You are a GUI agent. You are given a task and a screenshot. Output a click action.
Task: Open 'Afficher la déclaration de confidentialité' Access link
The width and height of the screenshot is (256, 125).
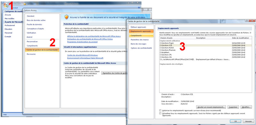point(94,36)
